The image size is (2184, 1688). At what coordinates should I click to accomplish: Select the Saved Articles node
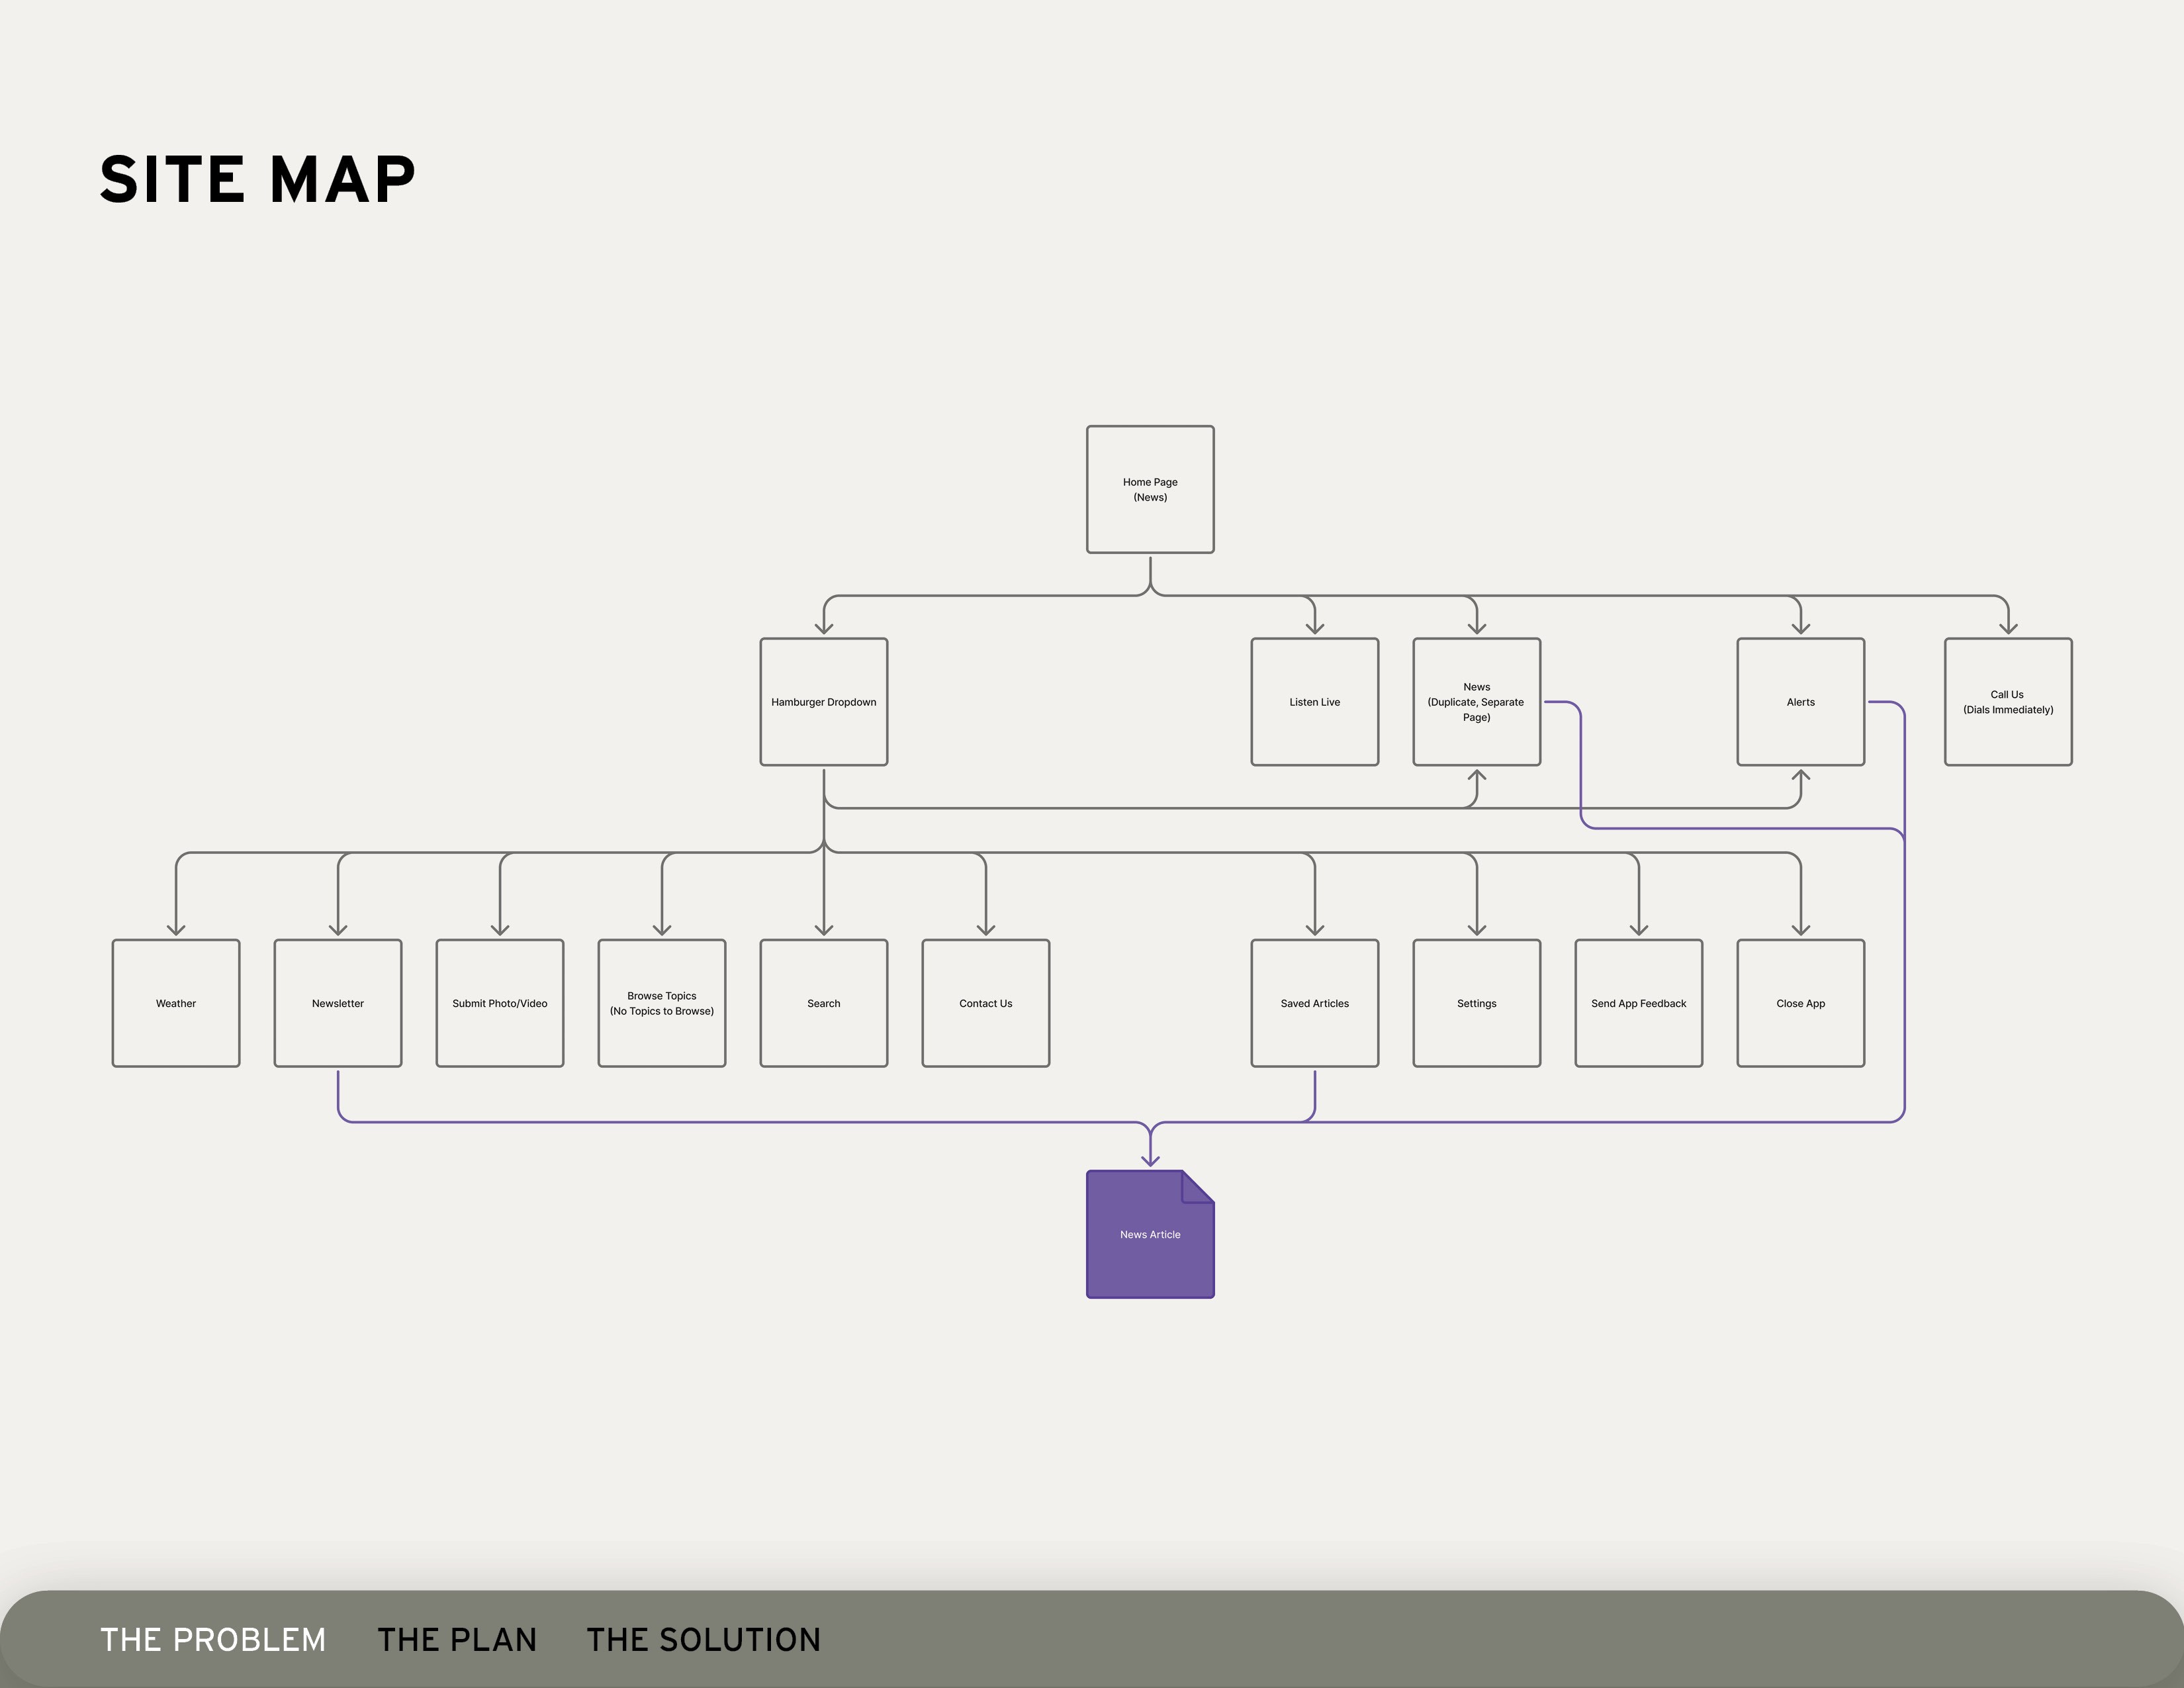[1314, 1003]
